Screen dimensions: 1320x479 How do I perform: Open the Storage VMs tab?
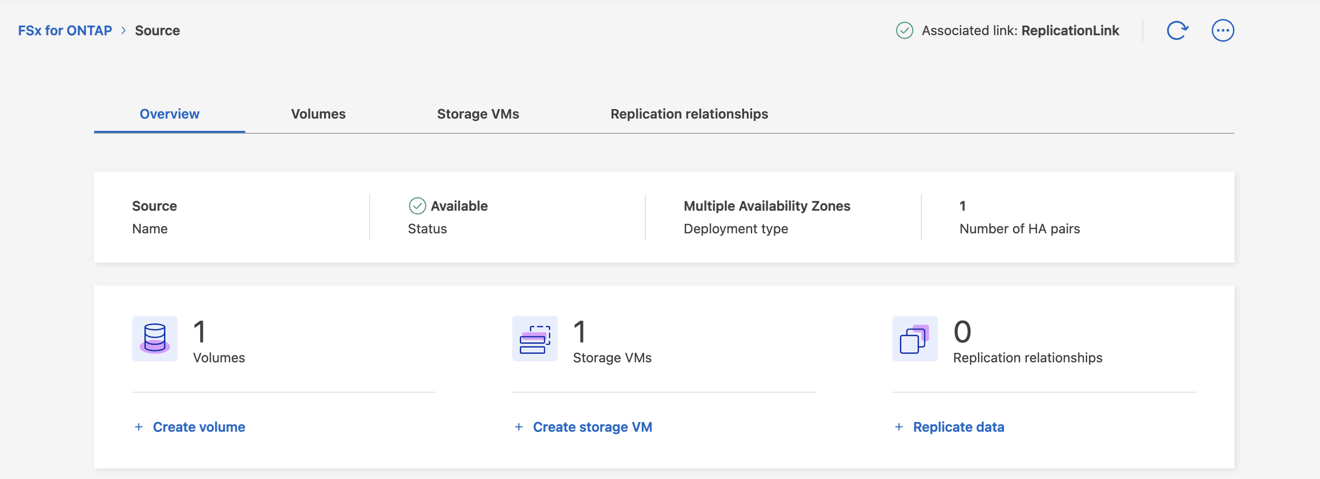[478, 114]
